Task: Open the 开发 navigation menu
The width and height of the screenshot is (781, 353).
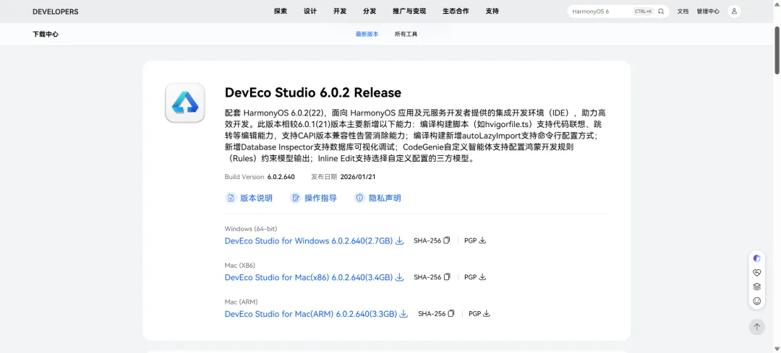Action: pyautogui.click(x=340, y=11)
